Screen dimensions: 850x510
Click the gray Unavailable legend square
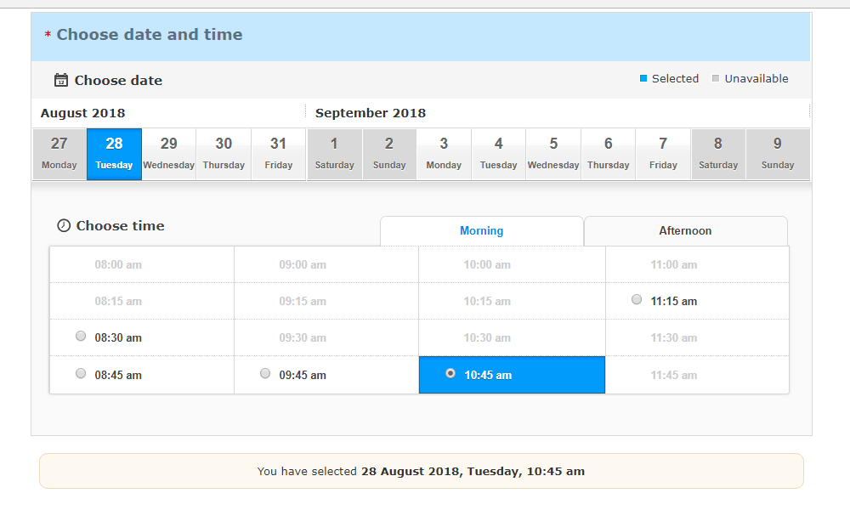(x=716, y=79)
